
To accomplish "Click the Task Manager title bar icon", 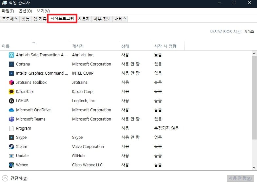I will pyautogui.click(x=5, y=3).
